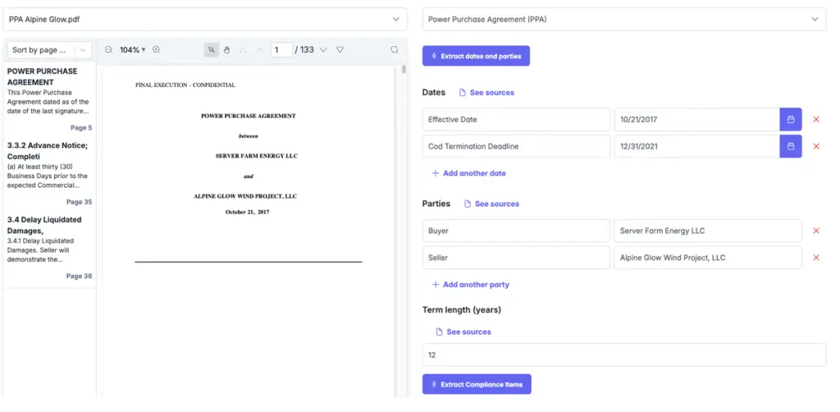This screenshot has height=412, width=840.
Task: Click the zoom out magnifier icon
Action: [x=108, y=50]
